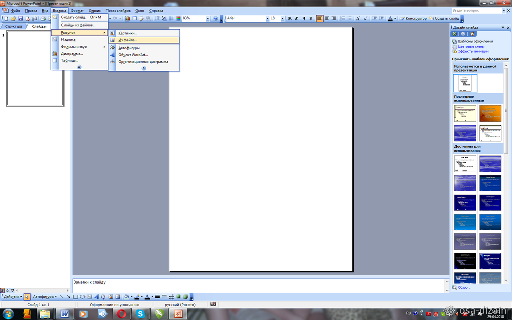The height and width of the screenshot is (320, 512).
Task: Open the font color arrow on formatting toolbar
Action: tap(395, 18)
